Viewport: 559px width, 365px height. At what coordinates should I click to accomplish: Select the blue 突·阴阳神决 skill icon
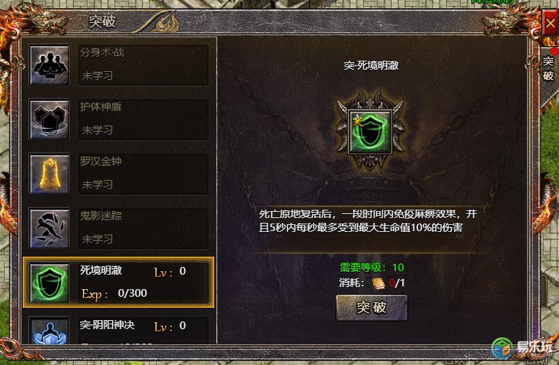point(49,331)
